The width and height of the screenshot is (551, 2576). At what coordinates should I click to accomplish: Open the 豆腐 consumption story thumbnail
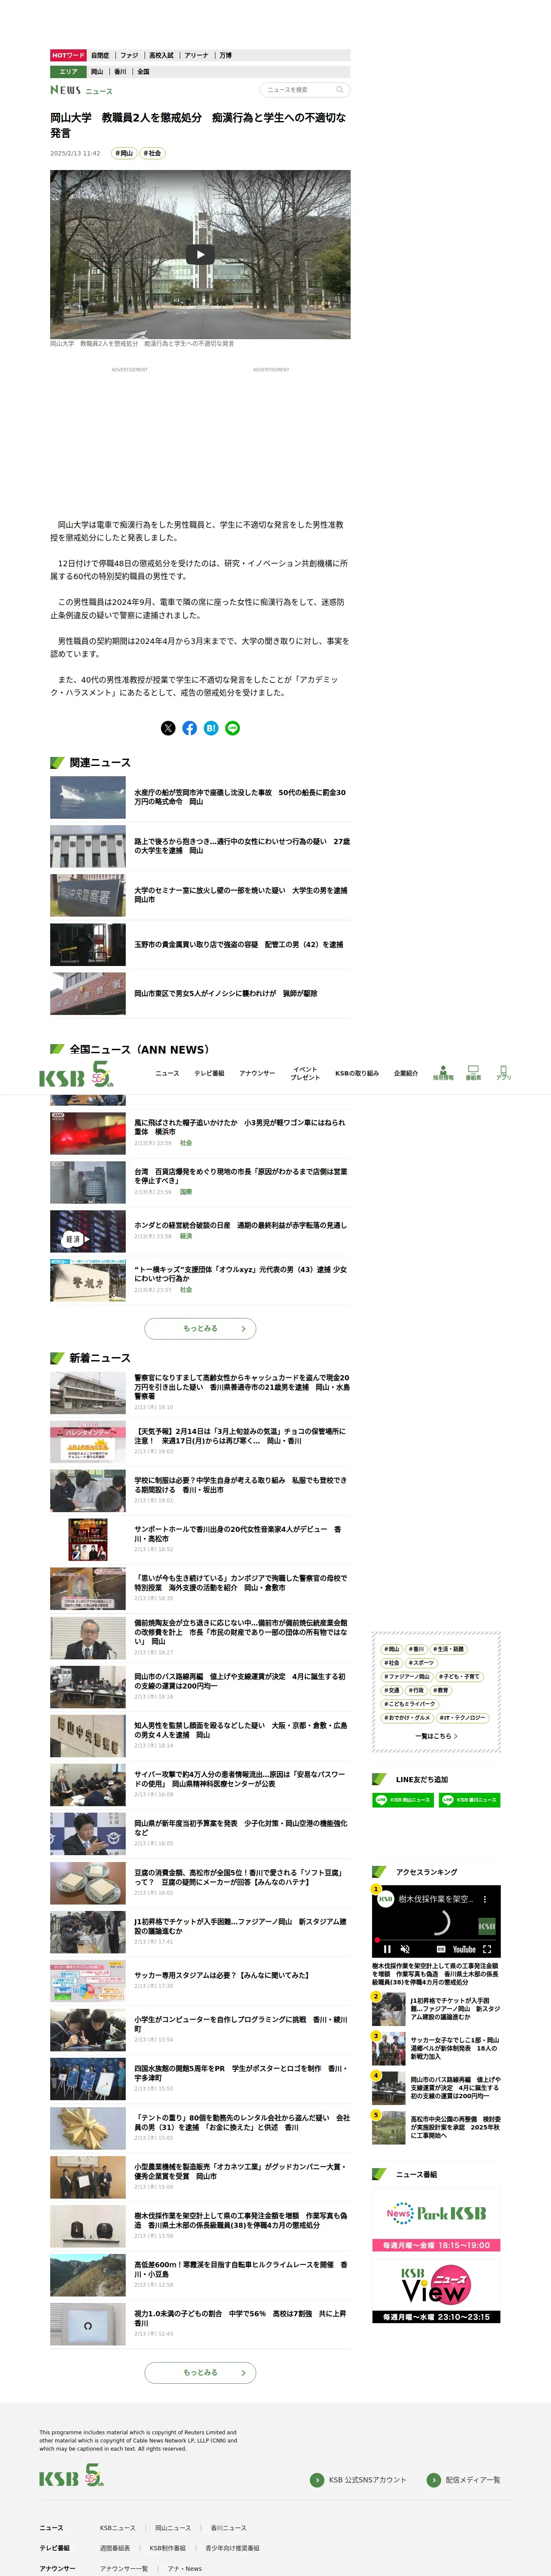[x=88, y=1882]
